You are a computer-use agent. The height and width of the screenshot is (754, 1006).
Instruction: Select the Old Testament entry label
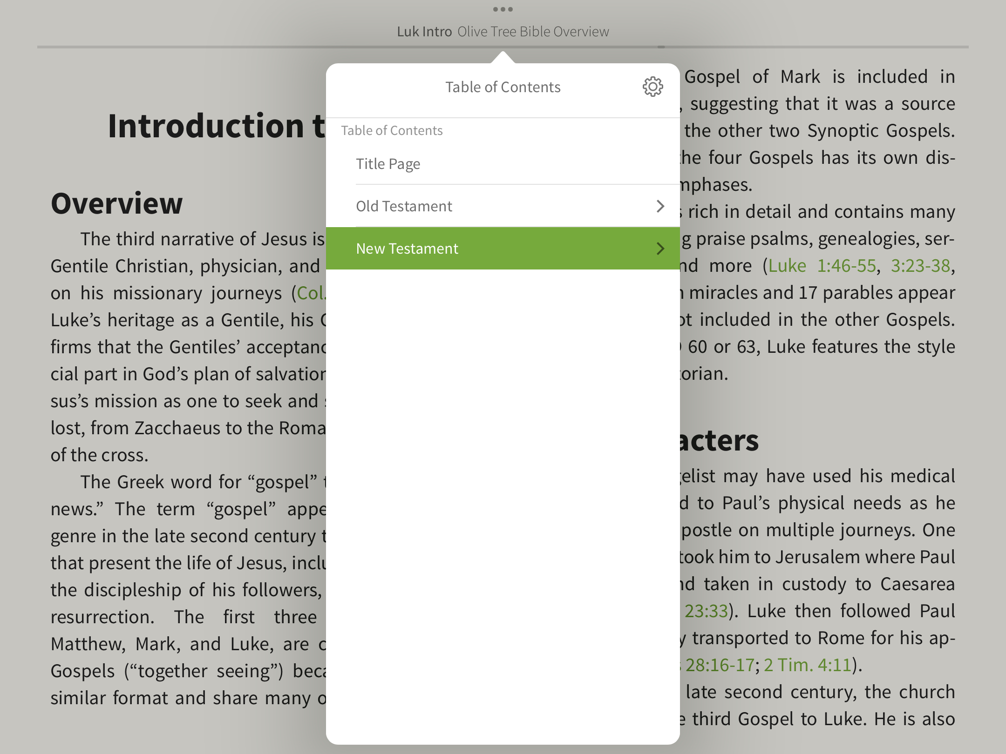pyautogui.click(x=404, y=206)
